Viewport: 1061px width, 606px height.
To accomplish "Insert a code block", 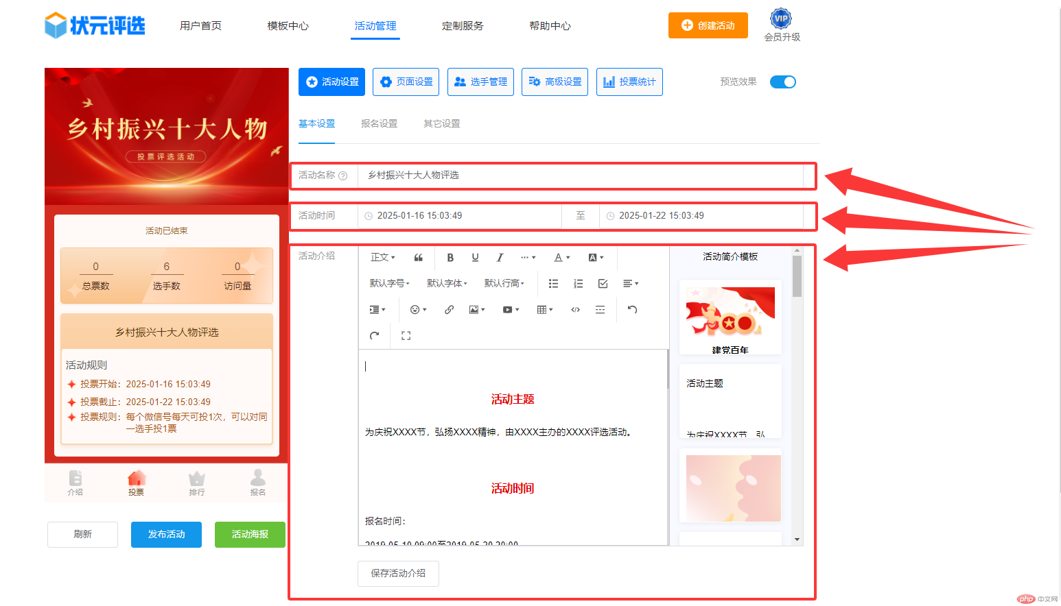I will tap(575, 310).
